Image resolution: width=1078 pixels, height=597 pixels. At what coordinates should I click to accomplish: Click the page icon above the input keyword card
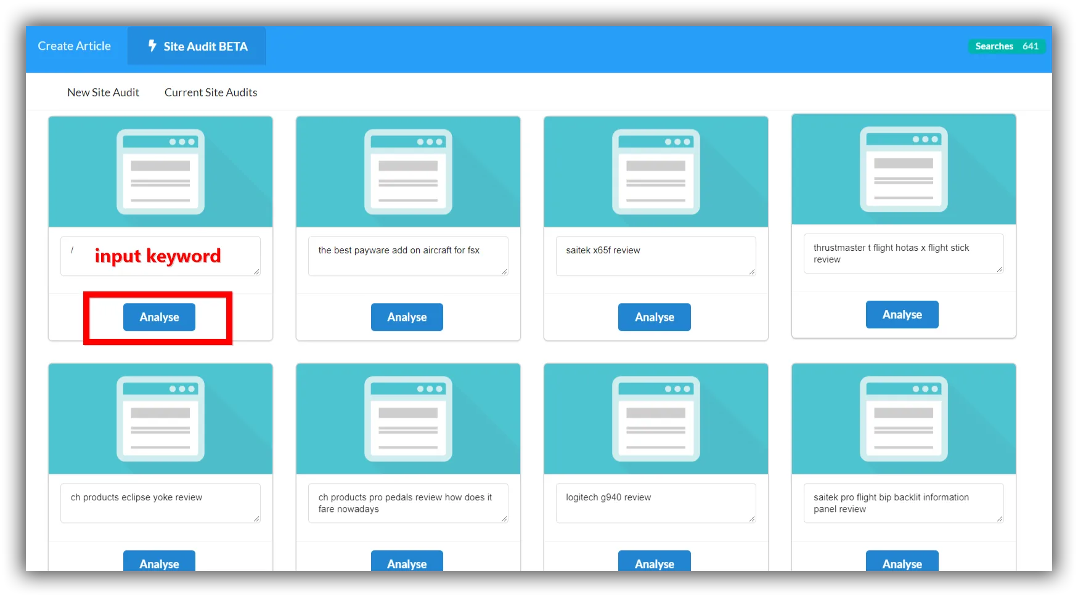160,172
